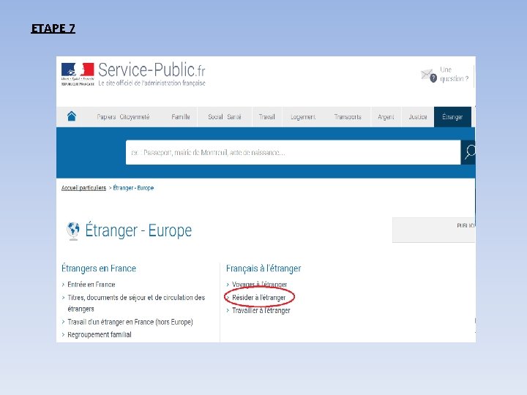The height and width of the screenshot is (395, 527).
Task: Click the Étranger - Europe breadcrumb
Action: point(133,188)
